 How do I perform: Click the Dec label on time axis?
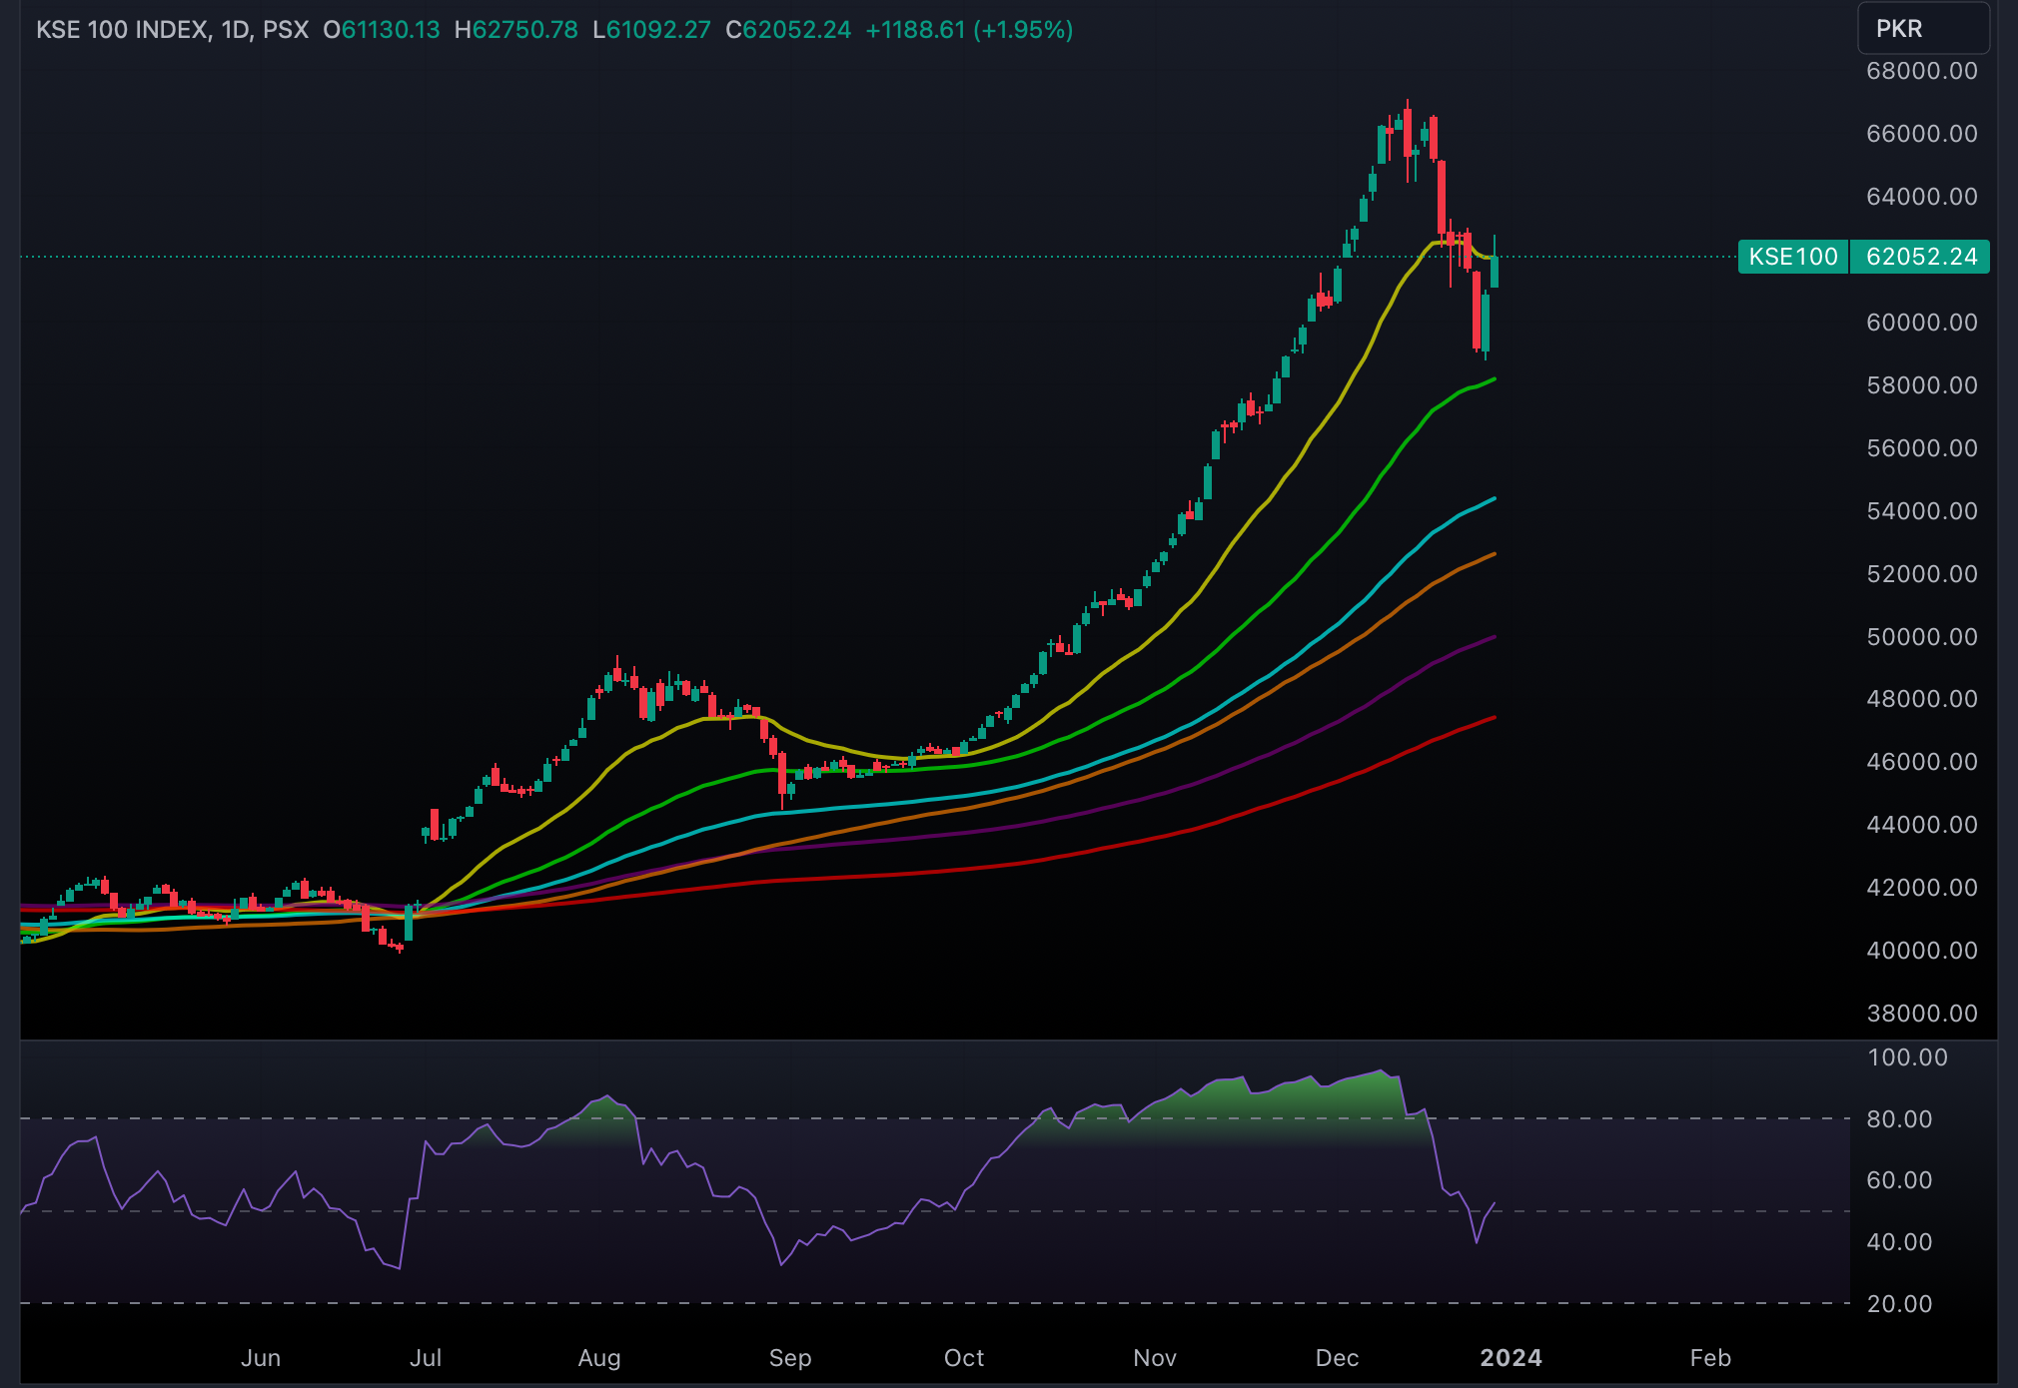1336,1357
